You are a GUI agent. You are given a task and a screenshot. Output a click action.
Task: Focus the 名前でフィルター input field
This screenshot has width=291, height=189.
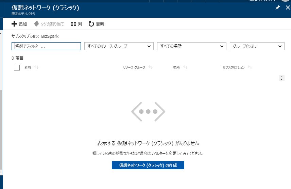(x=46, y=46)
